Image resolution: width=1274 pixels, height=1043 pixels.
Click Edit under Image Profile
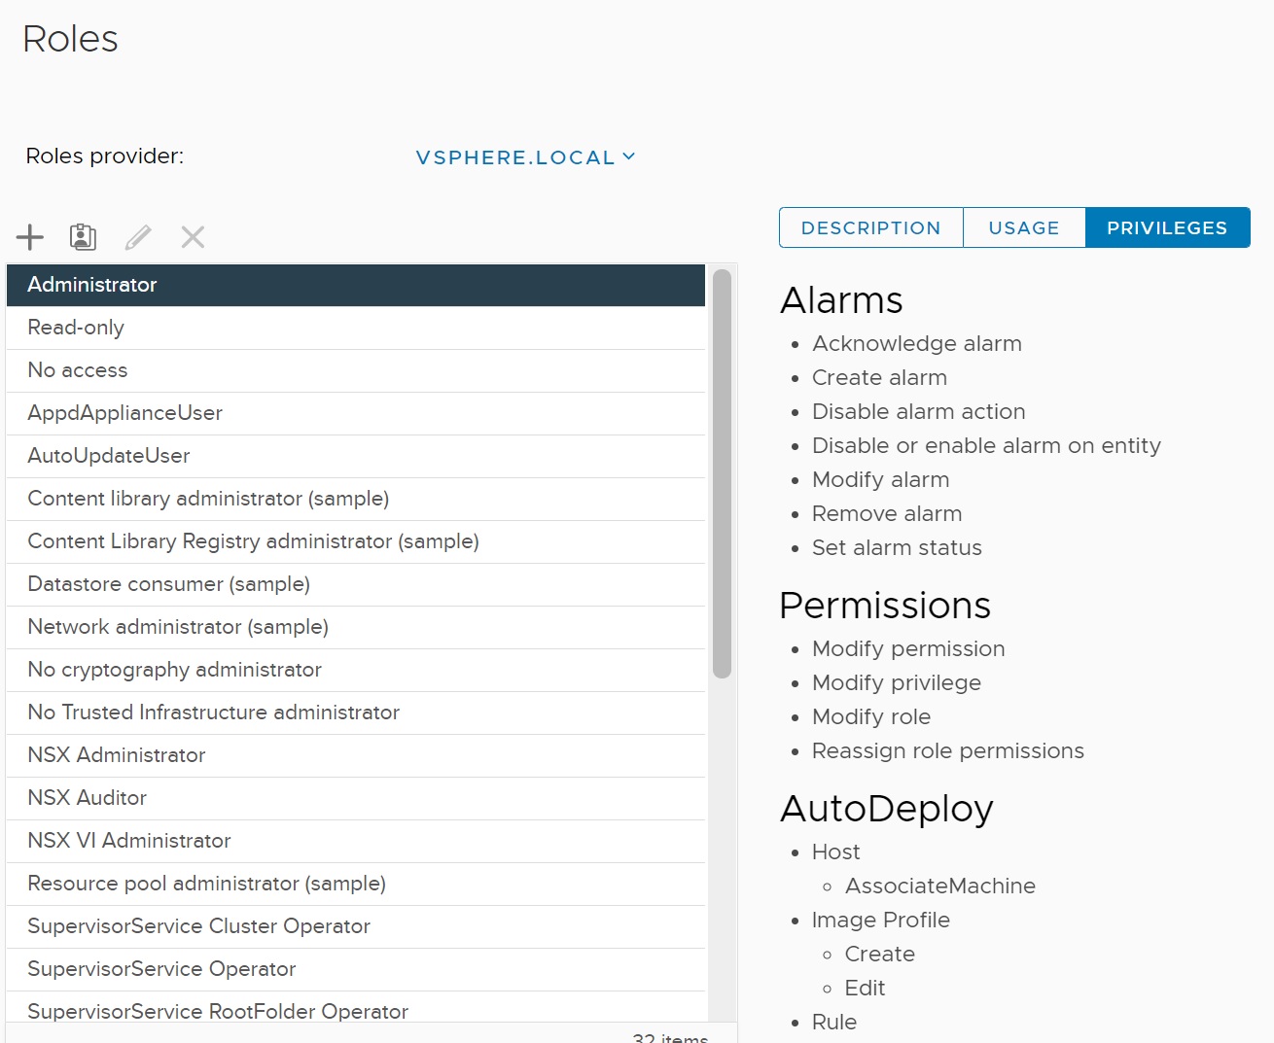(865, 989)
